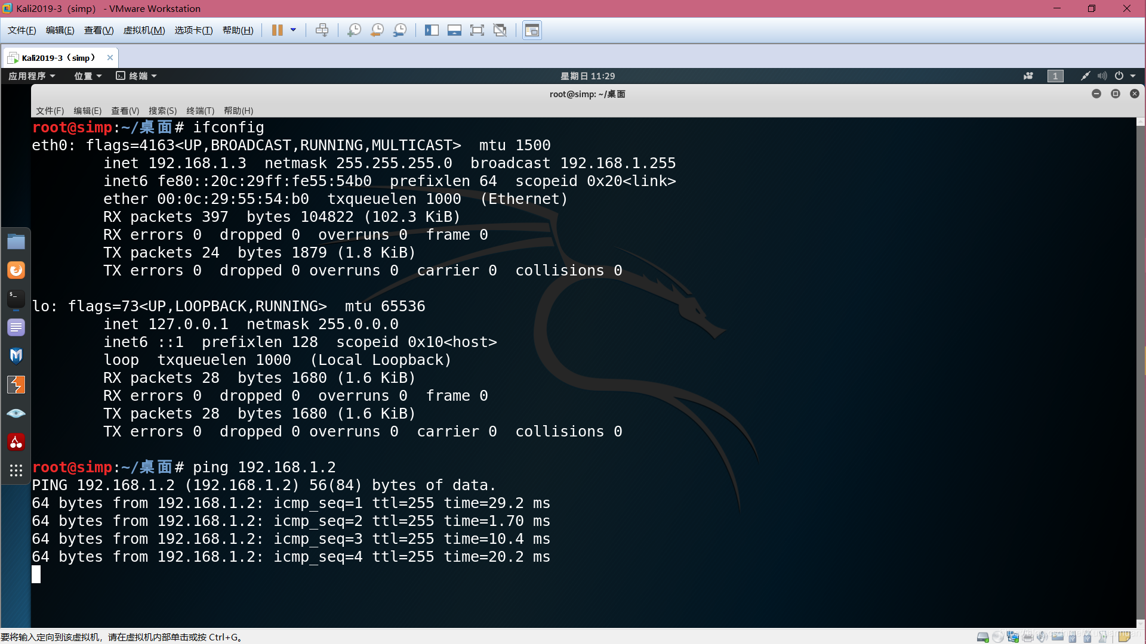
Task: Click the icmp_seq=4 ping reply line
Action: (x=291, y=556)
